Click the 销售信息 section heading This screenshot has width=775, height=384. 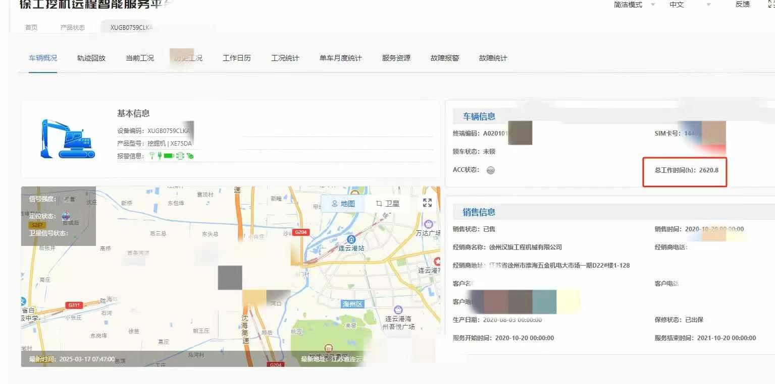[479, 212]
